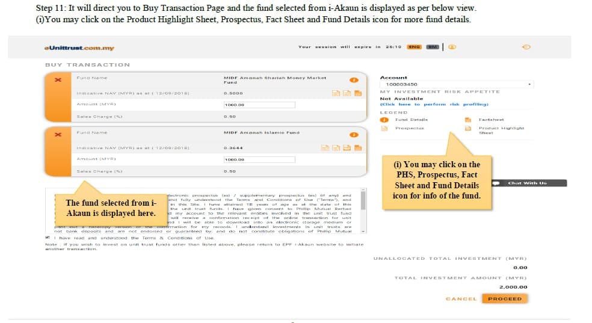Click the session expiry timer text

tap(350, 47)
